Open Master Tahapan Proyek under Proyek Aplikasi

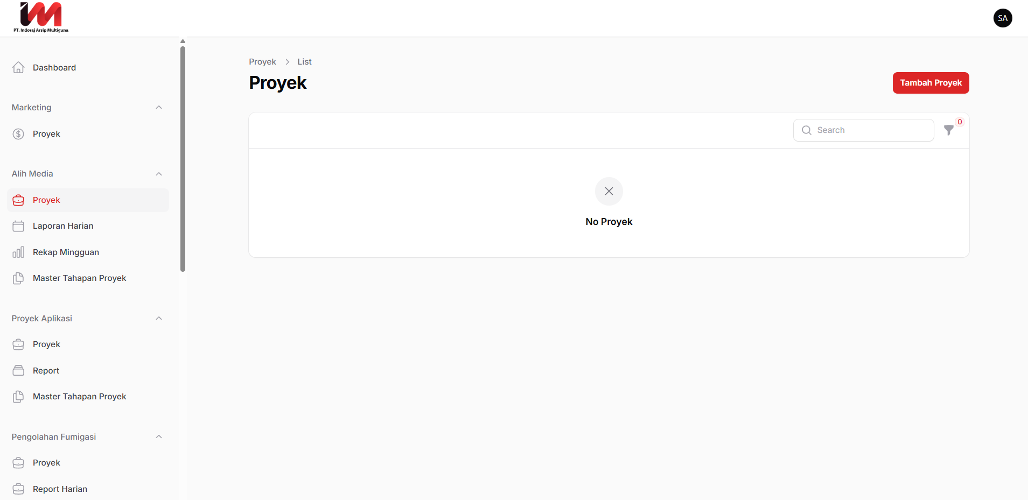tap(79, 397)
